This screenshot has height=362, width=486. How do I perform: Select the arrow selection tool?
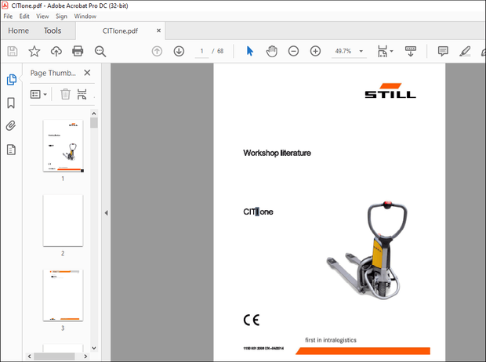tap(250, 51)
